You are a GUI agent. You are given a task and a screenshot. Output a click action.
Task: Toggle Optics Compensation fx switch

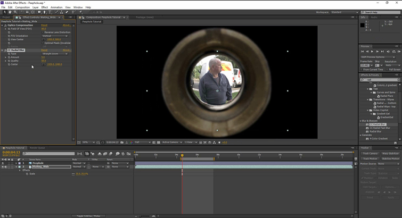click(x=5, y=26)
